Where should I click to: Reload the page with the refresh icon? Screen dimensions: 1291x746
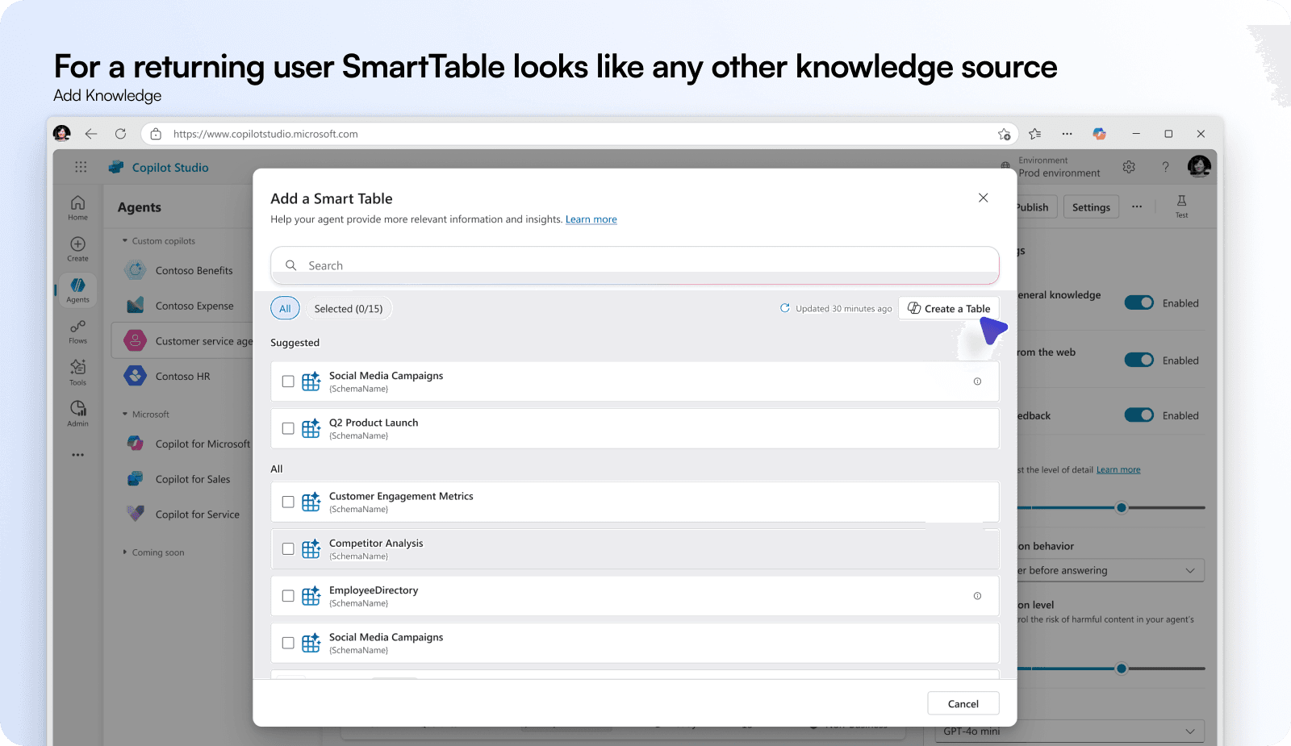(x=121, y=134)
